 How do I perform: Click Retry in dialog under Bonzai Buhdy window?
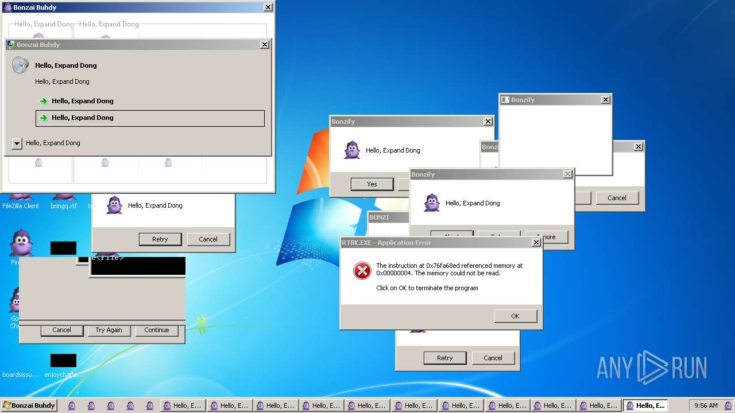(x=160, y=239)
